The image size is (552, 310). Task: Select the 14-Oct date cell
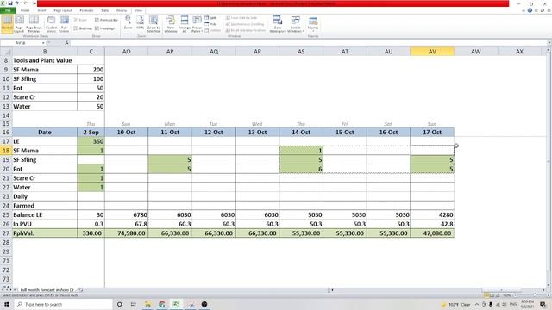301,132
